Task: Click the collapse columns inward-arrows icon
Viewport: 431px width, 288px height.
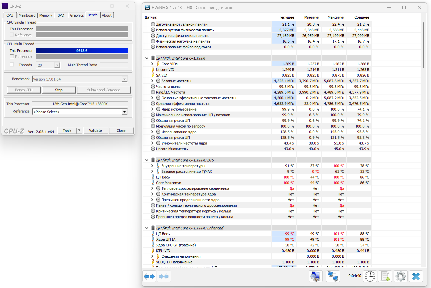Action: (x=164, y=276)
